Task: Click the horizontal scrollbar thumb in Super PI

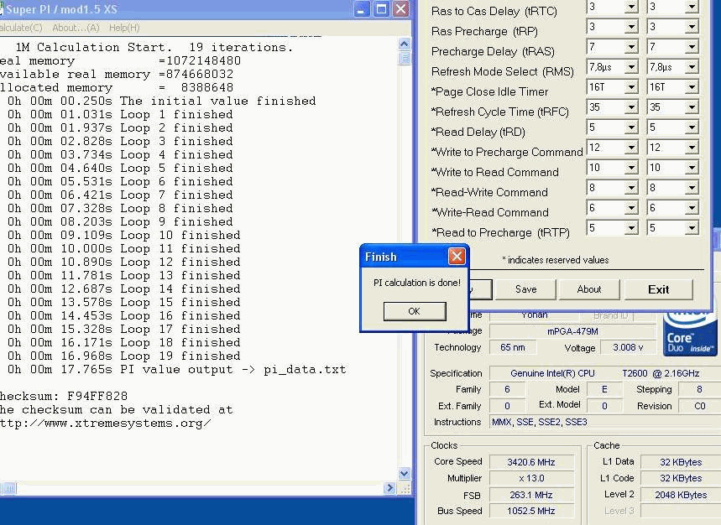Action: tap(9, 488)
